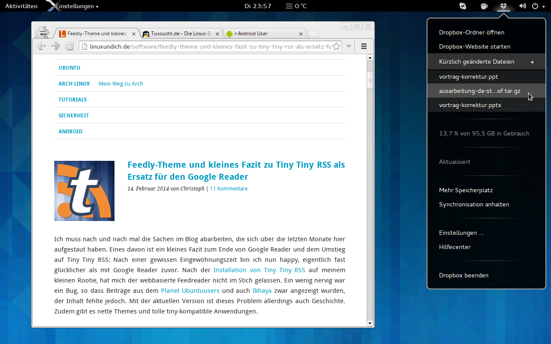The width and height of the screenshot is (551, 344).
Task: Switch to the Feedly-Theme tab
Action: click(96, 34)
